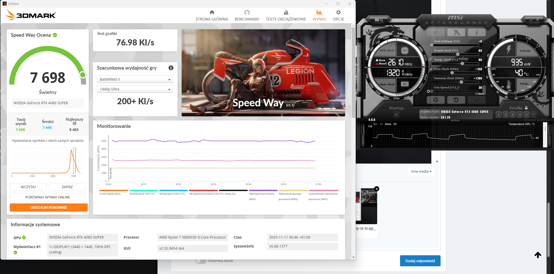Click the 3DMark logo
Image resolution: width=554 pixels, height=274 pixels.
point(31,15)
